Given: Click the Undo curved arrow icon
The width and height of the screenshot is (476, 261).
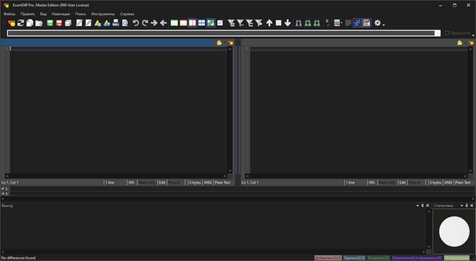Looking at the screenshot, I should coord(136,23).
